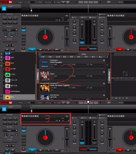Adjust the pitch slider on upper deck A

(67, 39)
